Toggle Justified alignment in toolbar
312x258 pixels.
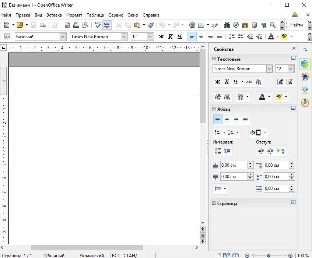220,36
